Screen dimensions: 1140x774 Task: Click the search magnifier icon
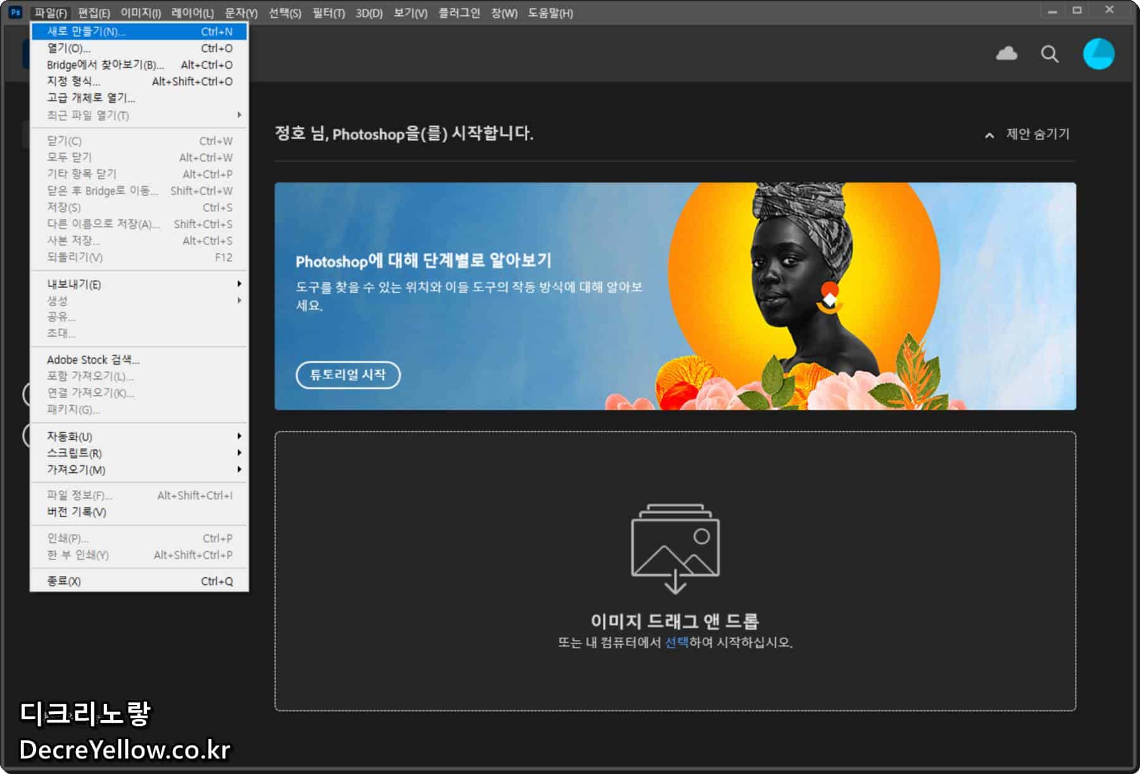pyautogui.click(x=1049, y=54)
